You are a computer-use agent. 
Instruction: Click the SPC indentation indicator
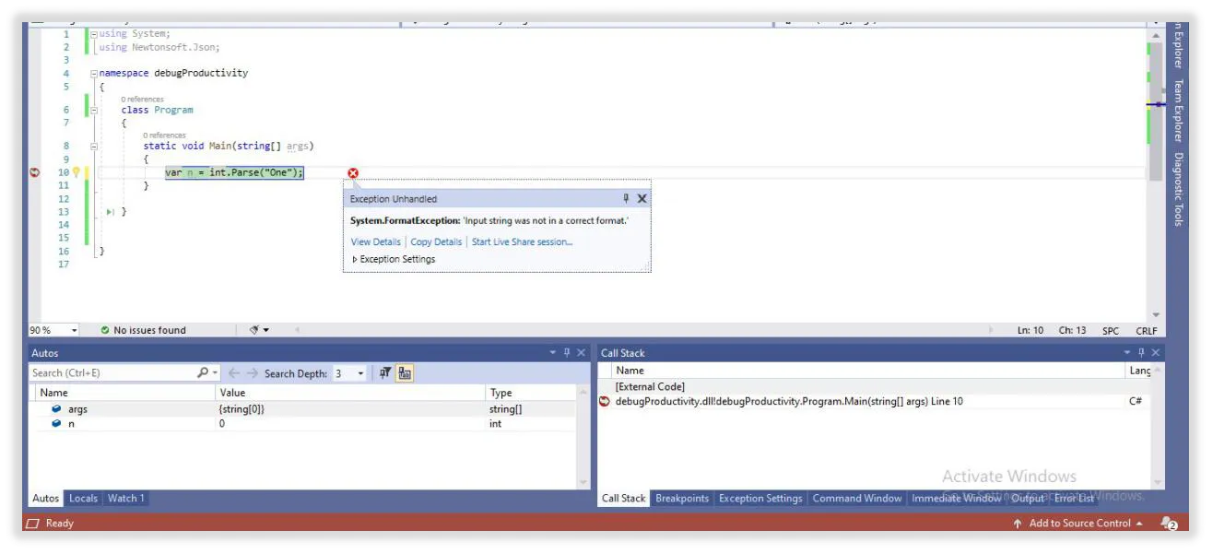coord(1111,331)
